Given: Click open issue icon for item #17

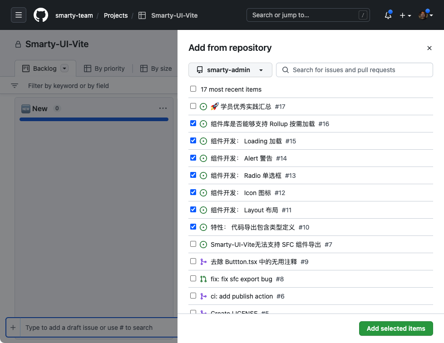Looking at the screenshot, I should click(x=203, y=107).
